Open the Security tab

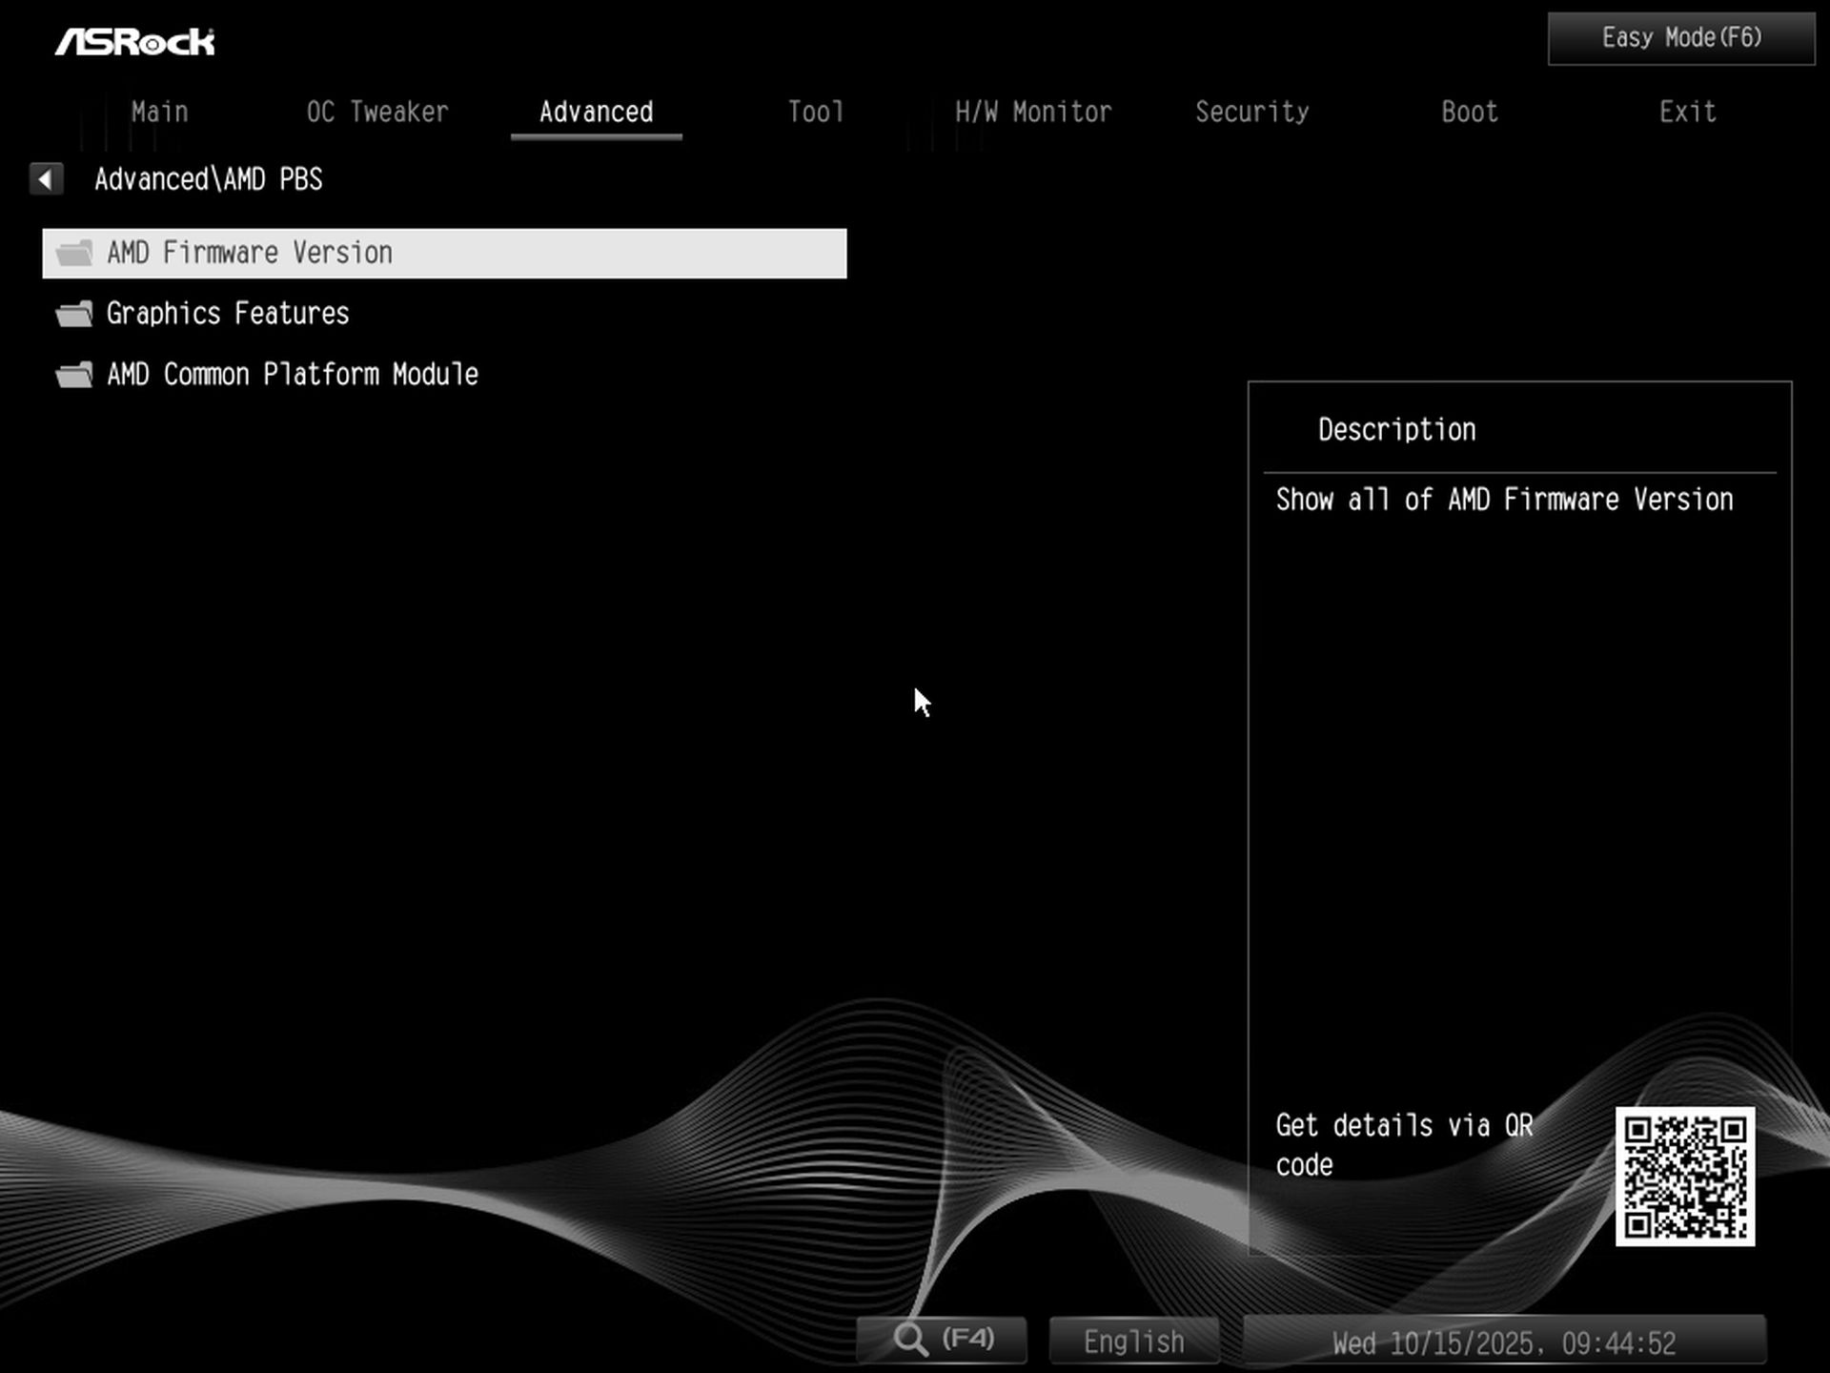pyautogui.click(x=1251, y=112)
